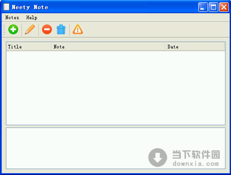Close the Neety Note window

pyautogui.click(x=224, y=7)
